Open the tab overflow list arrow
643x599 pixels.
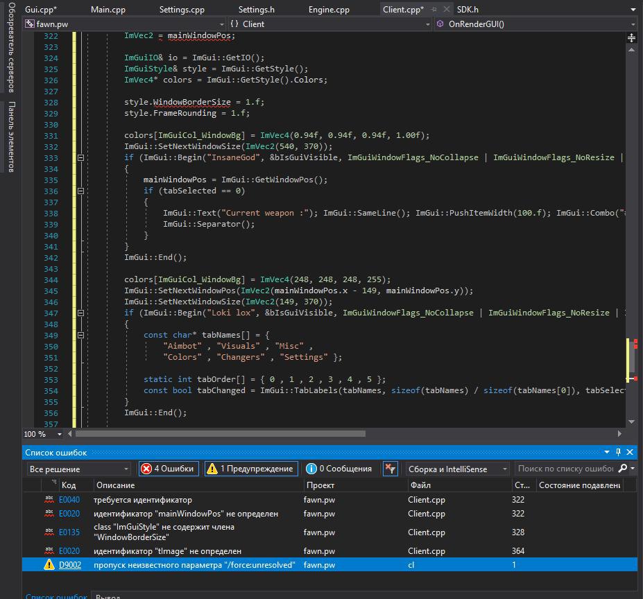coord(633,10)
